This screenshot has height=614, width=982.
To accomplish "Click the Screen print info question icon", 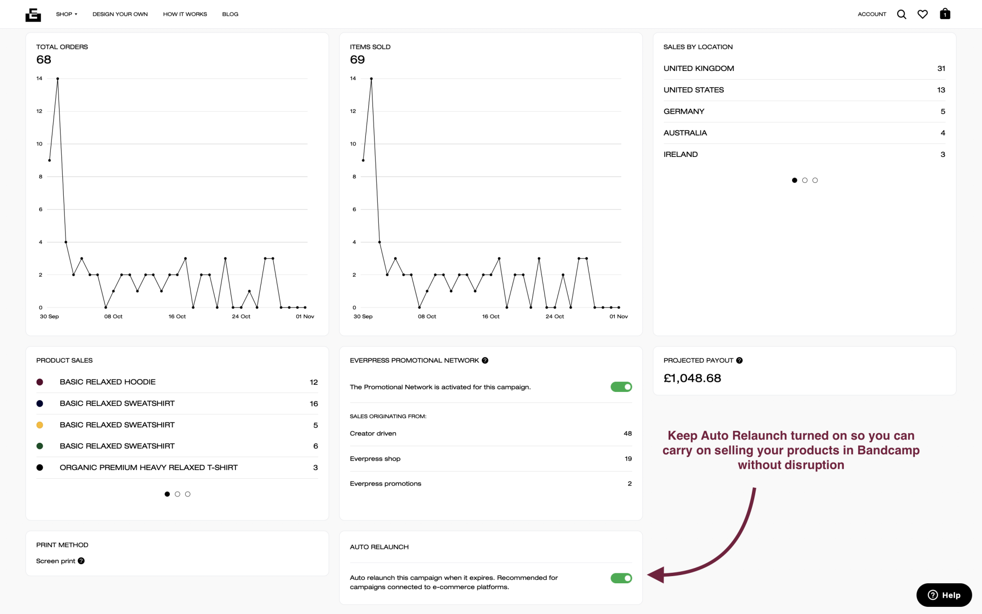I will (x=82, y=561).
